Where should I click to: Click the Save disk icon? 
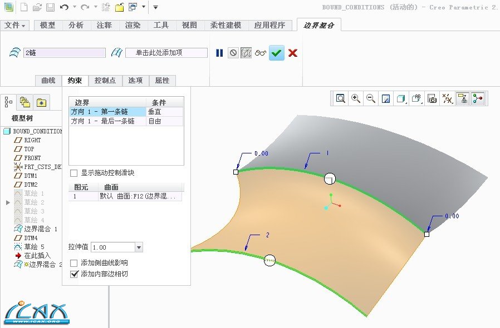click(x=50, y=7)
